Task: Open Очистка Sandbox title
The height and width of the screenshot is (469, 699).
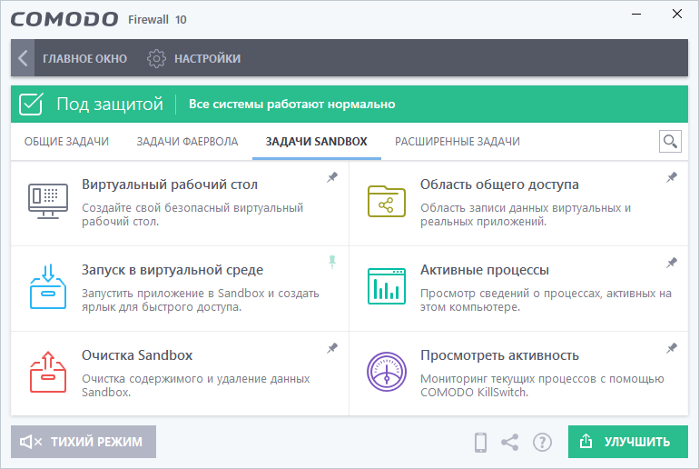Action: (137, 355)
